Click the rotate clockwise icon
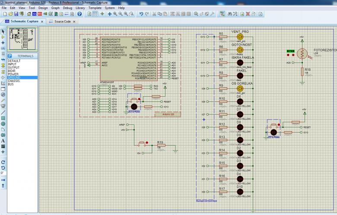This screenshot has width=337, height=215. 3,162
